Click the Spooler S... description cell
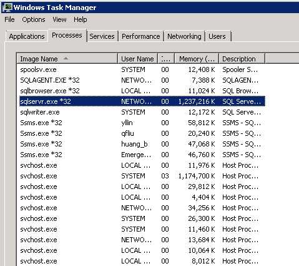This screenshot has width=299, height=266. pyautogui.click(x=240, y=69)
